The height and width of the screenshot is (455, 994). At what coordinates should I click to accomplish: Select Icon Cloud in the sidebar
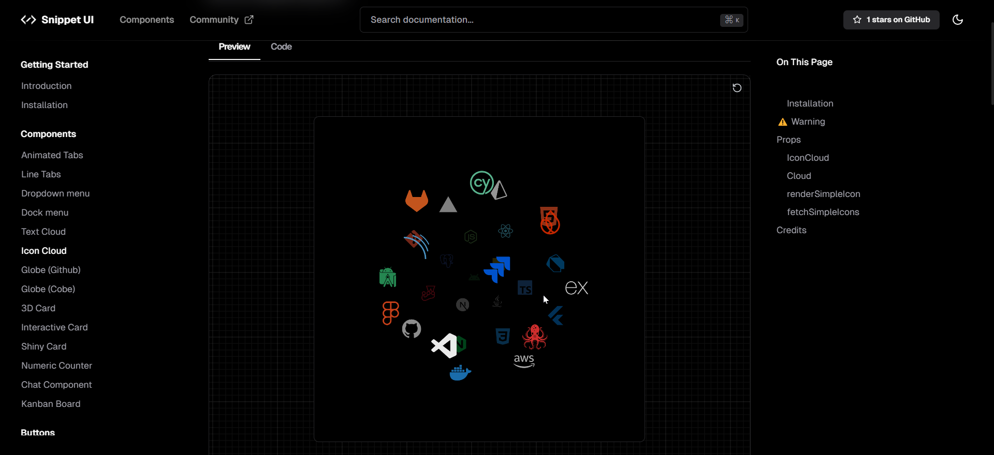click(44, 251)
